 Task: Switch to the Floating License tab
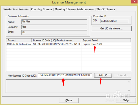42,9
